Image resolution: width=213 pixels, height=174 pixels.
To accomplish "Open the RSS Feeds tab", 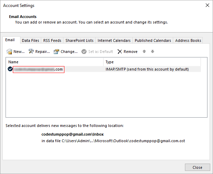I will (x=52, y=40).
